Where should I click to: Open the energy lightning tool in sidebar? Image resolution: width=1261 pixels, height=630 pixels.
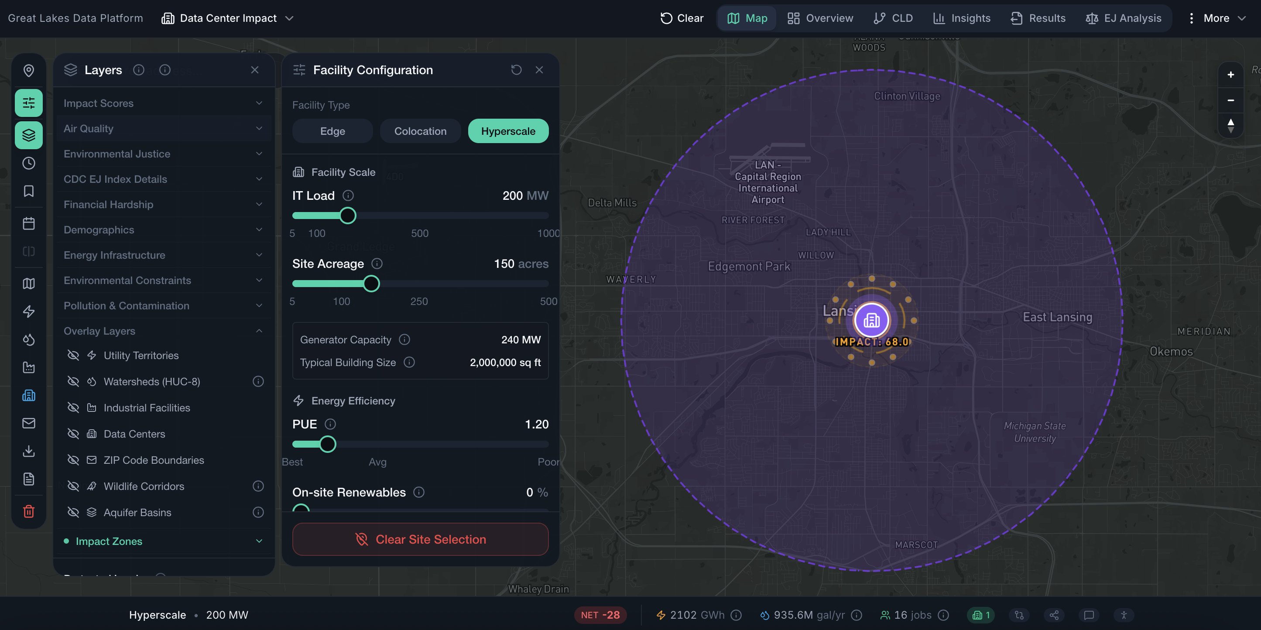tap(28, 312)
